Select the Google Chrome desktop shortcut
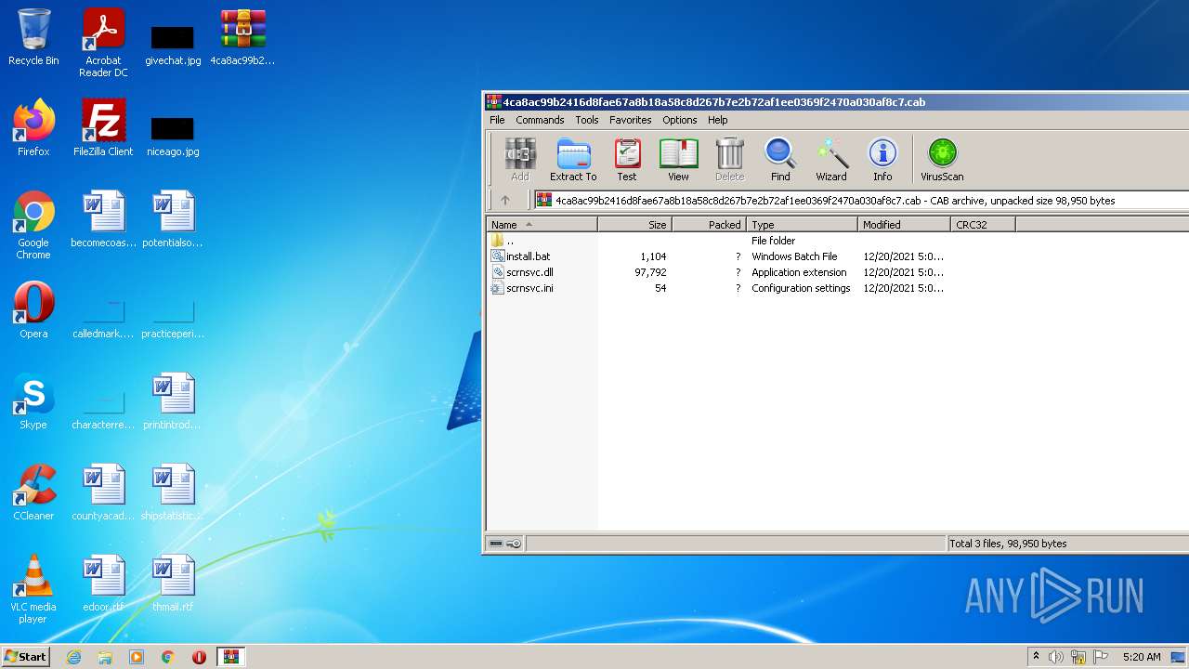 33,226
